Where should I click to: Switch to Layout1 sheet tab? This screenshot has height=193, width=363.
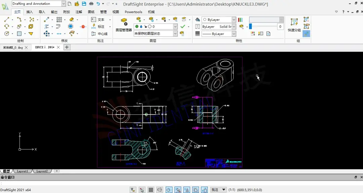(x=23, y=171)
